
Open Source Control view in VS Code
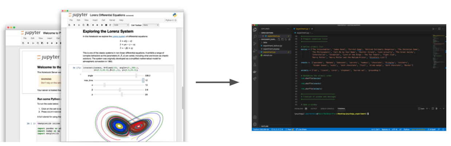point(255,44)
